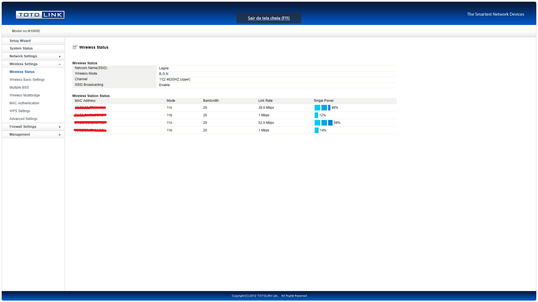Click Sair da tela cheia (F11) link

[268, 18]
